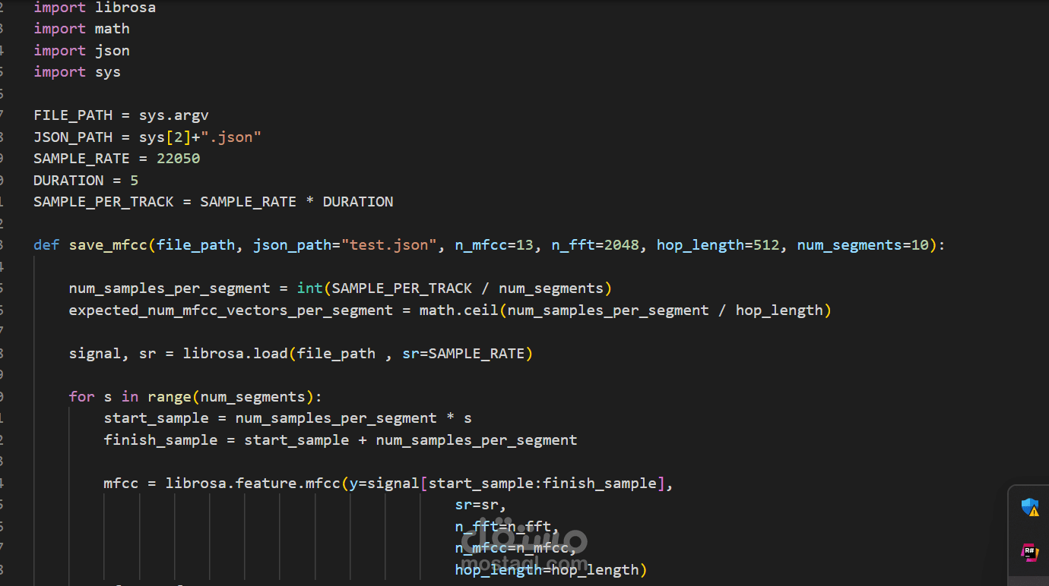The image size is (1049, 586).
Task: Open ReSharper via the R# icon
Action: (x=1032, y=553)
